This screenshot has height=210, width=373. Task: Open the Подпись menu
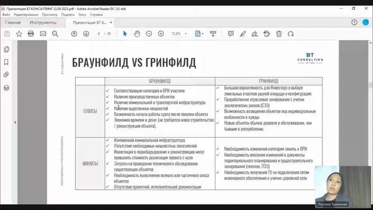(68, 15)
